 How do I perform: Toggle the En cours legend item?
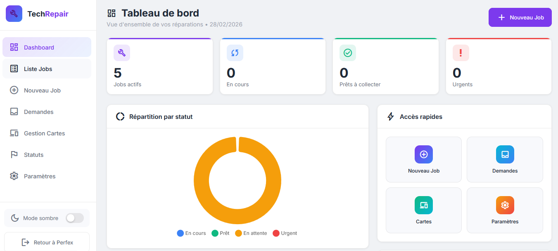click(x=191, y=233)
